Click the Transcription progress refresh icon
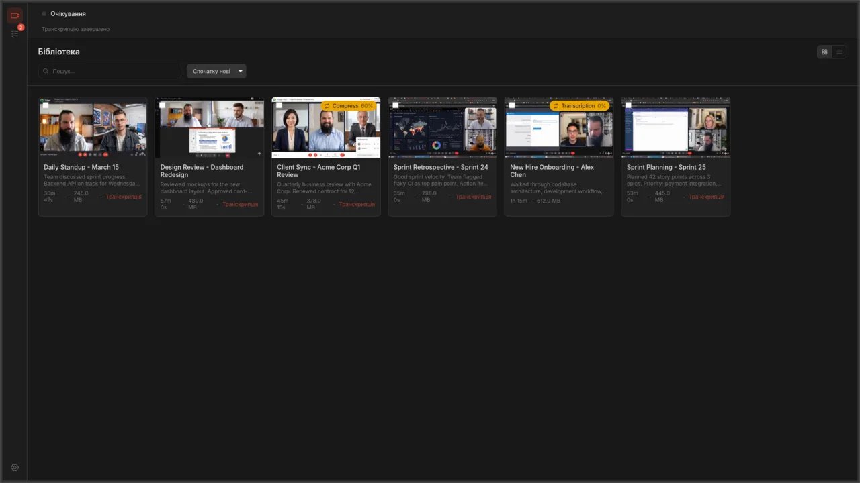Image resolution: width=860 pixels, height=483 pixels. pyautogui.click(x=556, y=106)
